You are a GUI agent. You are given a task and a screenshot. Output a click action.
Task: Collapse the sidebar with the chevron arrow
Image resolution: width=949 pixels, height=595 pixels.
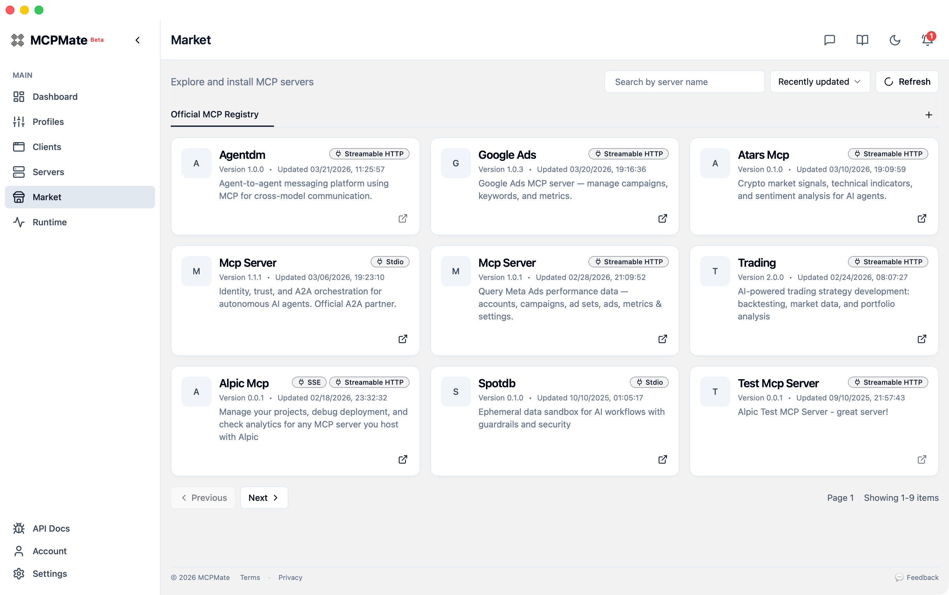138,40
